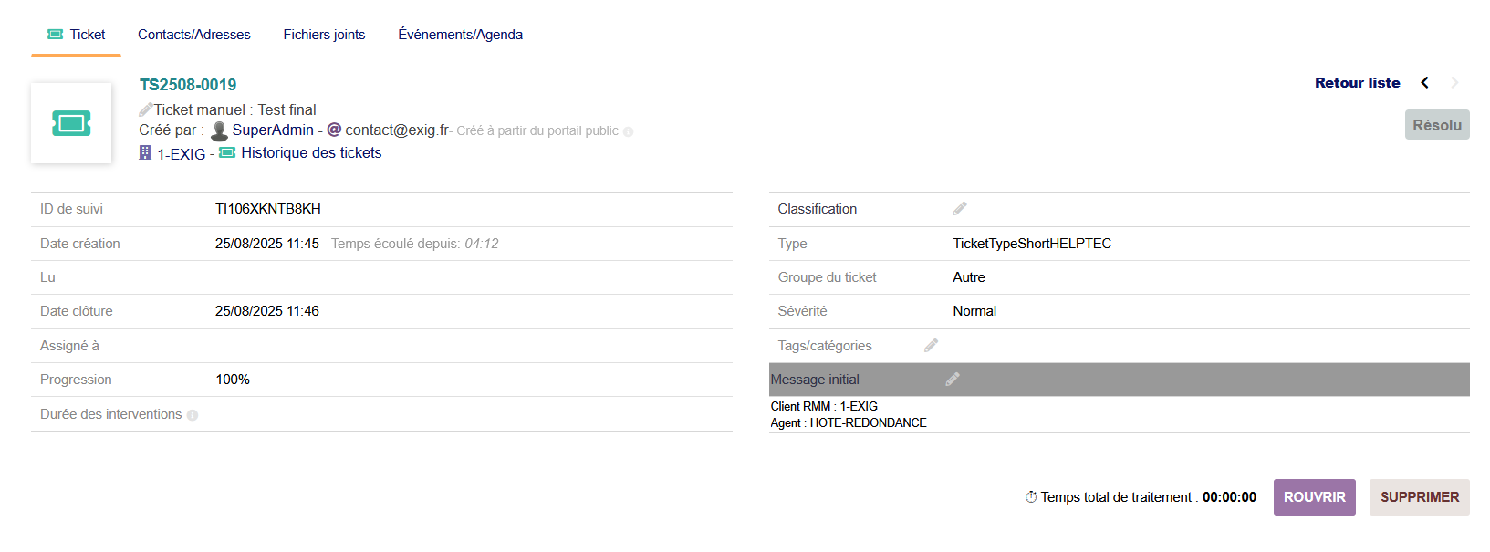The height and width of the screenshot is (552, 1490).
Task: Switch to the Fichiers joints tab
Action: (x=324, y=35)
